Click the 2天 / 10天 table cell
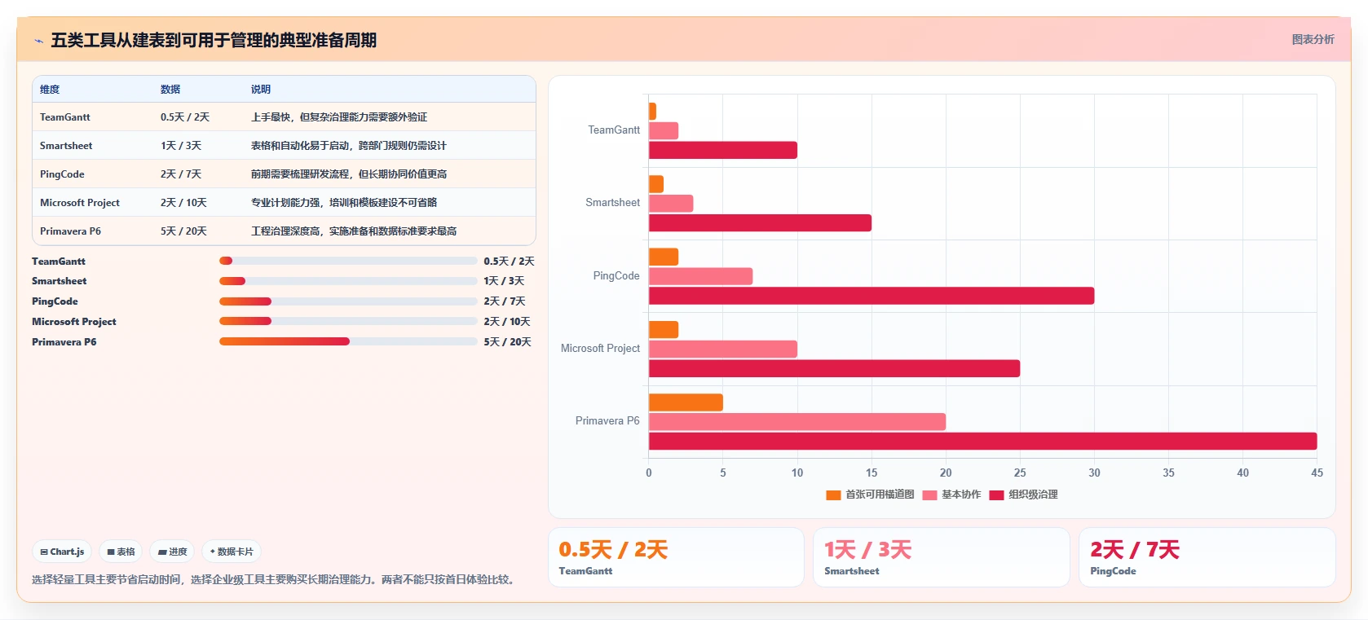The height and width of the screenshot is (620, 1368). [183, 203]
